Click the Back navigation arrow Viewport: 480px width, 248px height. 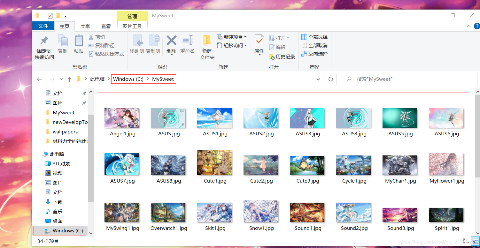coord(40,79)
